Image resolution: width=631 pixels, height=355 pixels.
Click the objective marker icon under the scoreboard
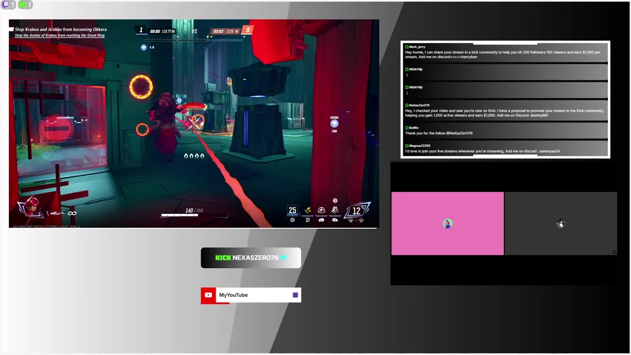pyautogui.click(x=143, y=47)
